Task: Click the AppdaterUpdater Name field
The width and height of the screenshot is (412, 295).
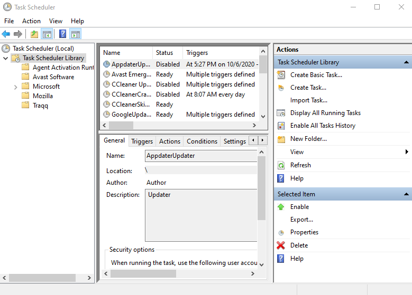Action: 201,156
